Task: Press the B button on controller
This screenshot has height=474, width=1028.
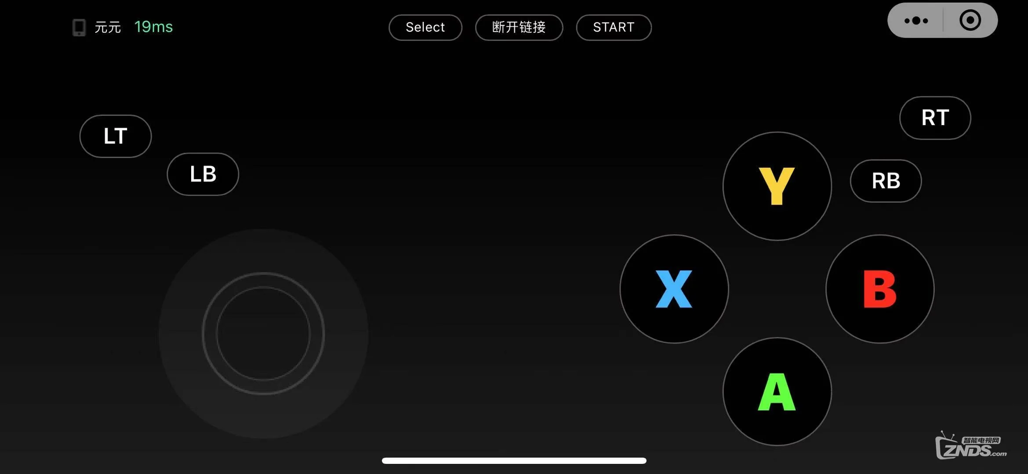Action: pyautogui.click(x=880, y=289)
